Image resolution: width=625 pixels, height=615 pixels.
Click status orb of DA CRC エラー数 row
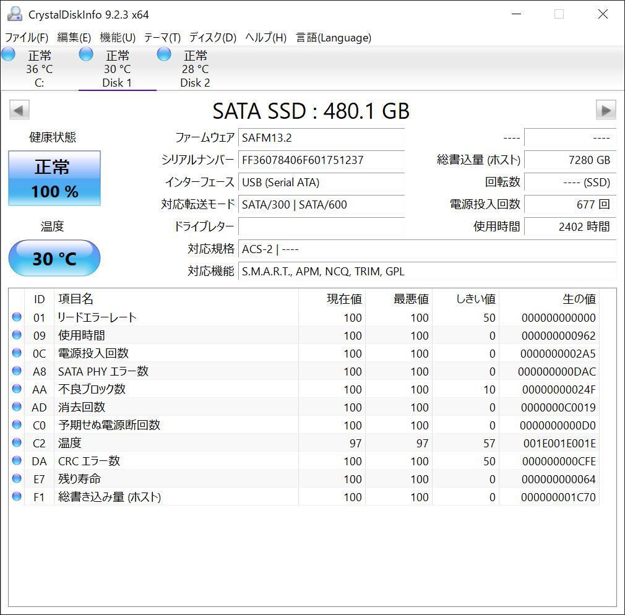coord(17,460)
